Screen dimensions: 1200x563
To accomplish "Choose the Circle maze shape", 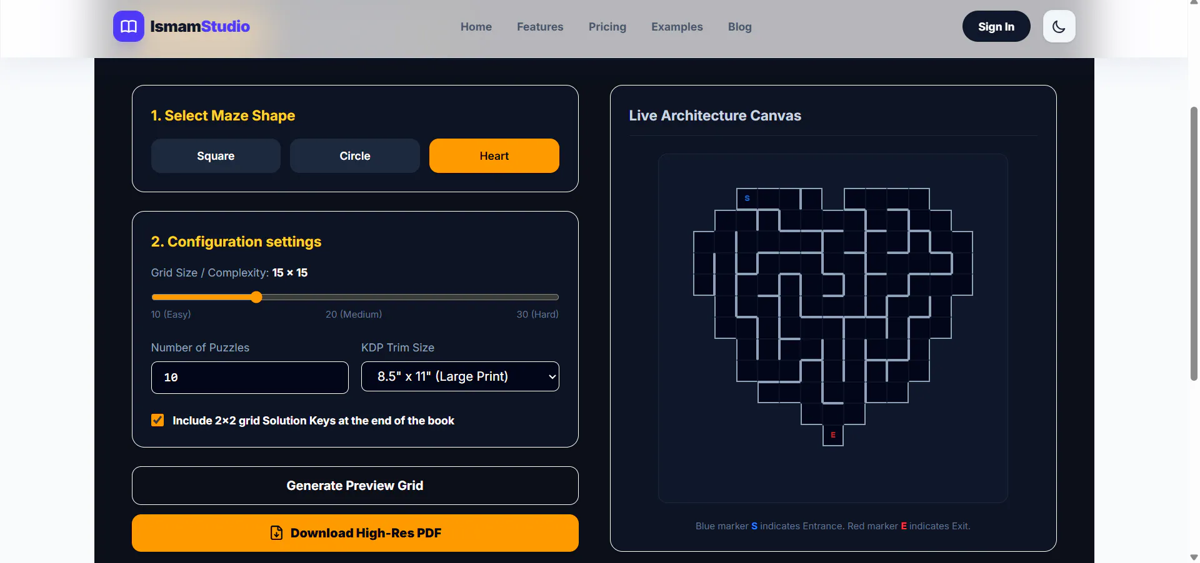I will [355, 155].
